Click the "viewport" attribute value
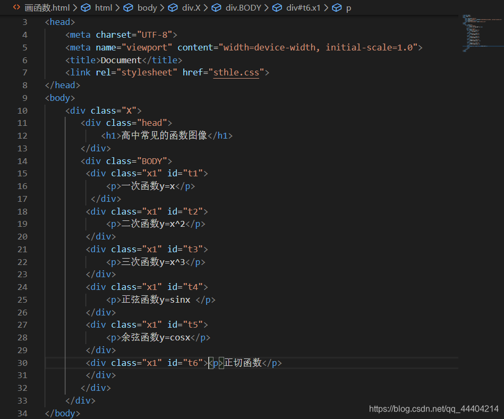This screenshot has height=419, width=504. coord(147,48)
